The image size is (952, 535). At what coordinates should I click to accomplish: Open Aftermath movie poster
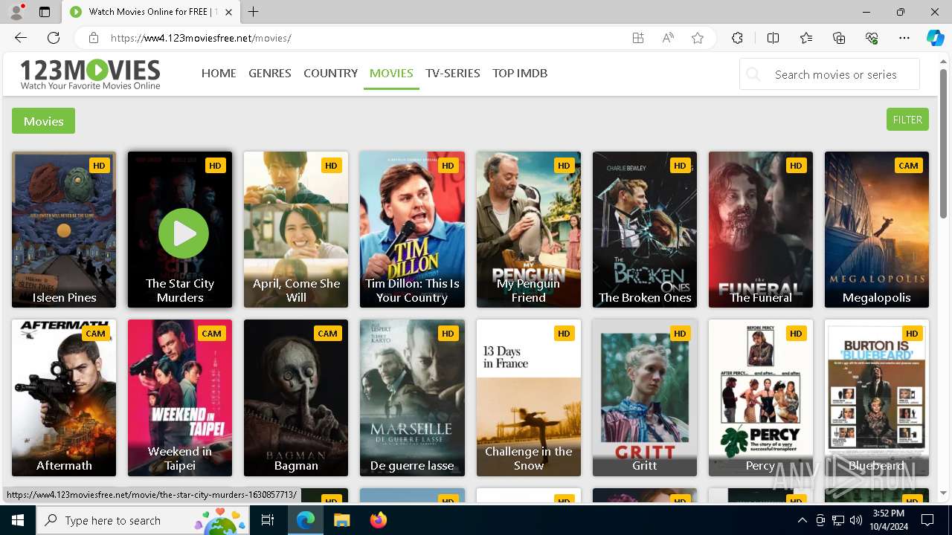click(x=64, y=398)
